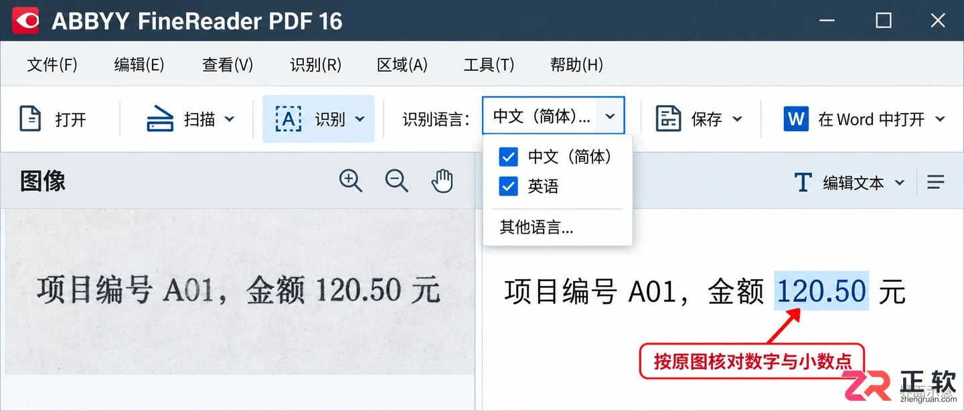Click the 编辑文本 T icon
The width and height of the screenshot is (964, 411).
pos(803,182)
